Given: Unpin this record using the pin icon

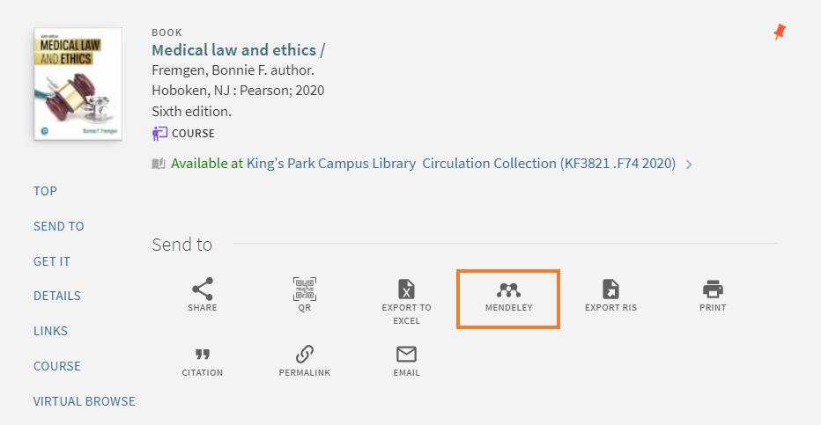Looking at the screenshot, I should point(780,32).
